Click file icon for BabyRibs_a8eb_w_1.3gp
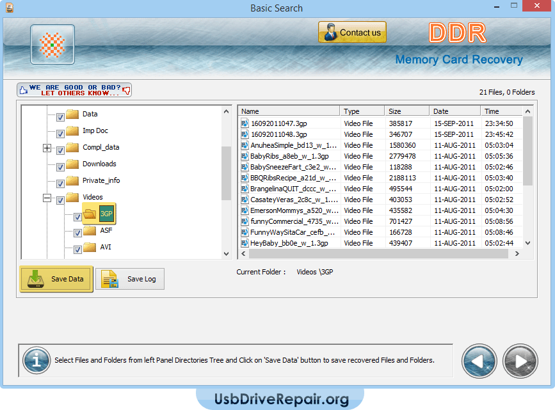 point(245,156)
